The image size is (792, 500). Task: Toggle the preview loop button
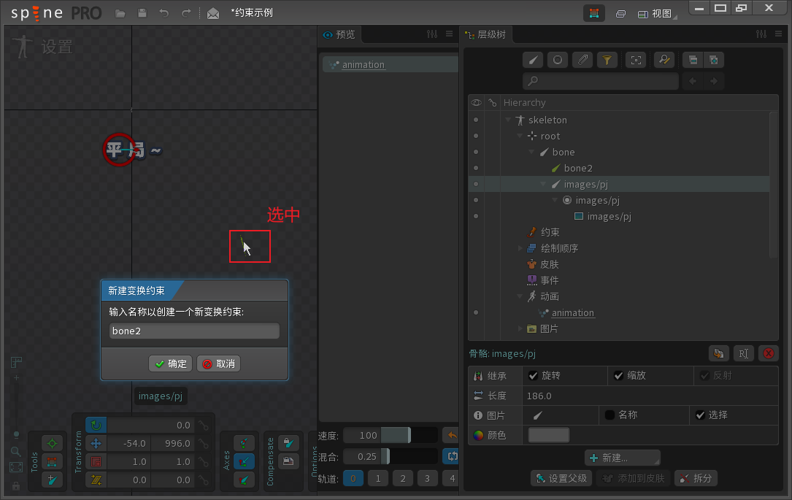pyautogui.click(x=450, y=456)
